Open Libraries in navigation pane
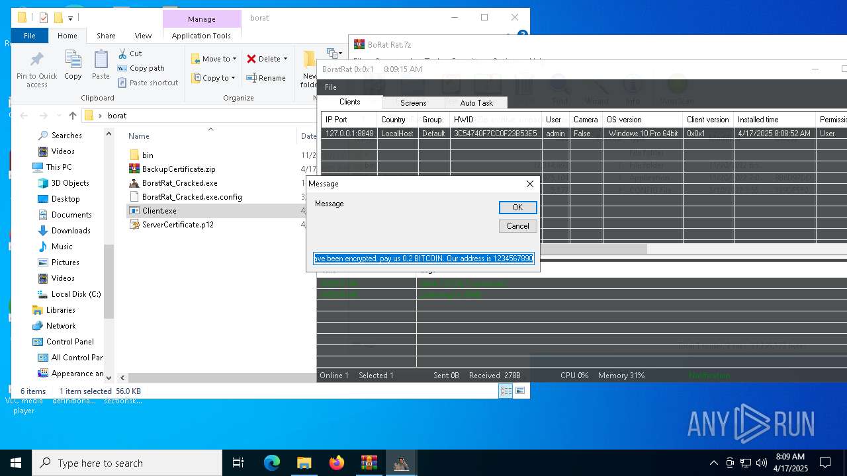Screen dimensions: 847x476 coord(60,310)
